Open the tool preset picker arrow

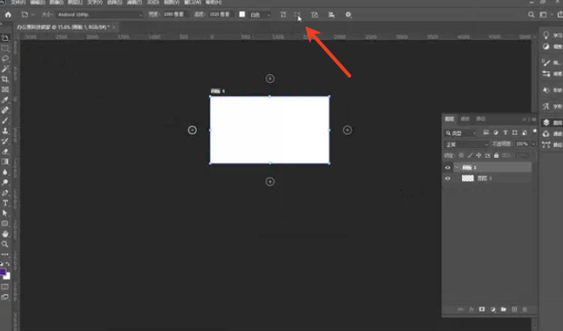coord(32,15)
